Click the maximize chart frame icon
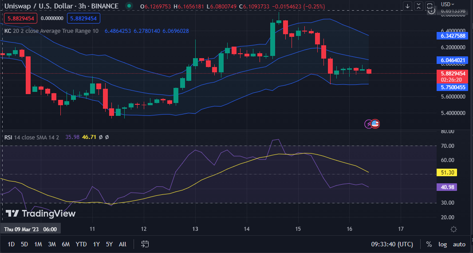The width and height of the screenshot is (473, 253). [429, 6]
